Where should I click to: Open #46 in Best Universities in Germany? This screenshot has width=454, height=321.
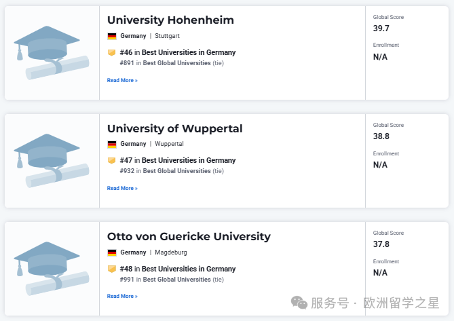tap(178, 52)
